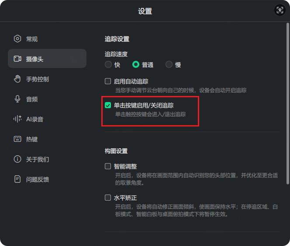
Task: Open the 关于我们 section
Action: (38, 159)
